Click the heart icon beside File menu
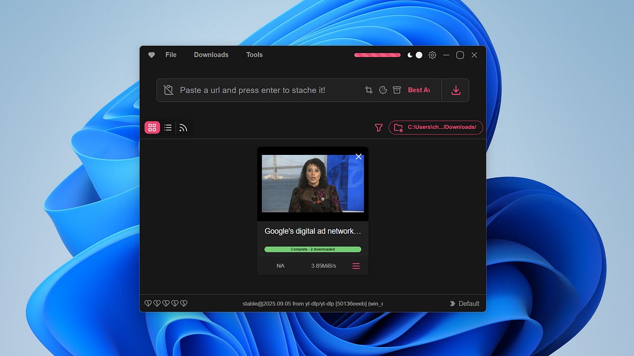The image size is (634, 356). [x=151, y=55]
